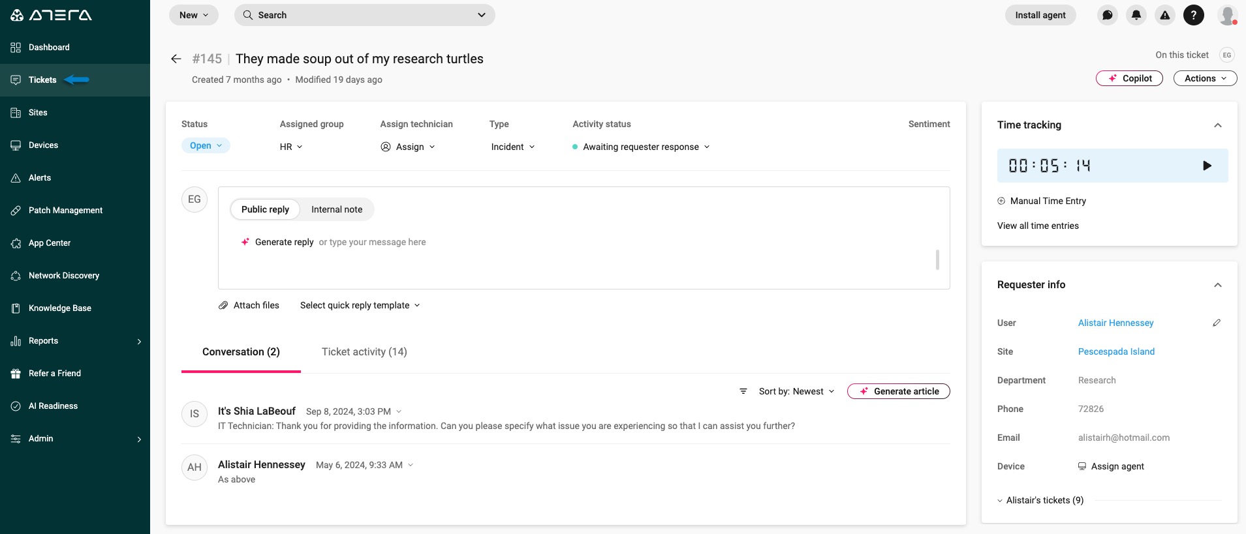The height and width of the screenshot is (534, 1246).
Task: Open the Pescespada Island site link
Action: [x=1116, y=351]
